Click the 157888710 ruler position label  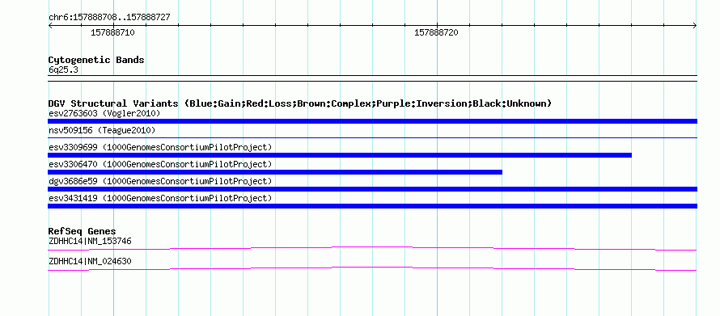[x=112, y=32]
